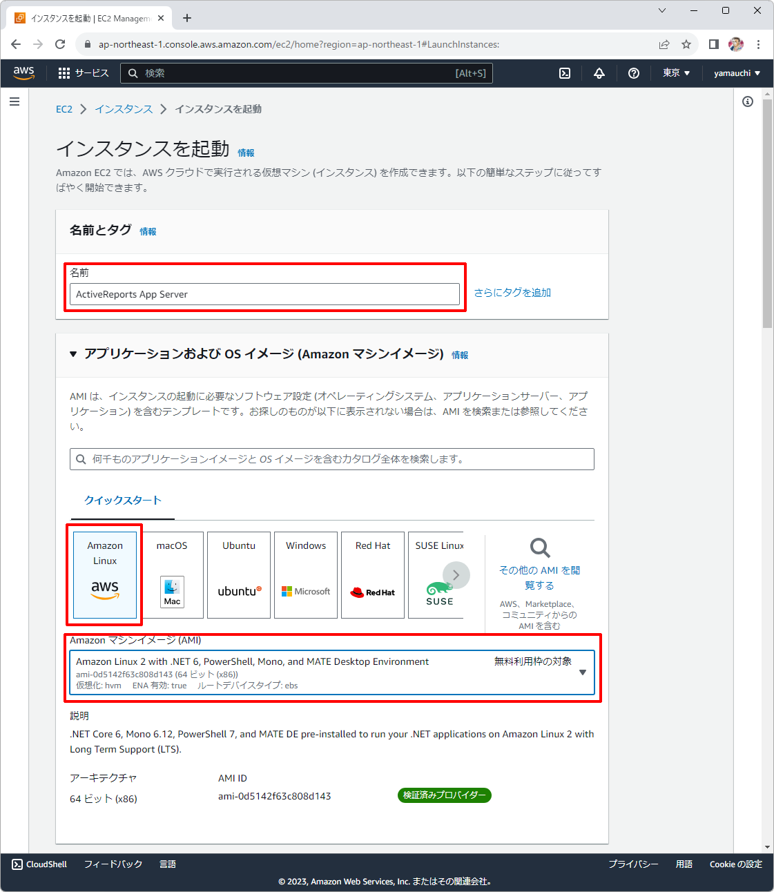
Task: Open the Chrome profile avatar
Action: click(x=736, y=44)
